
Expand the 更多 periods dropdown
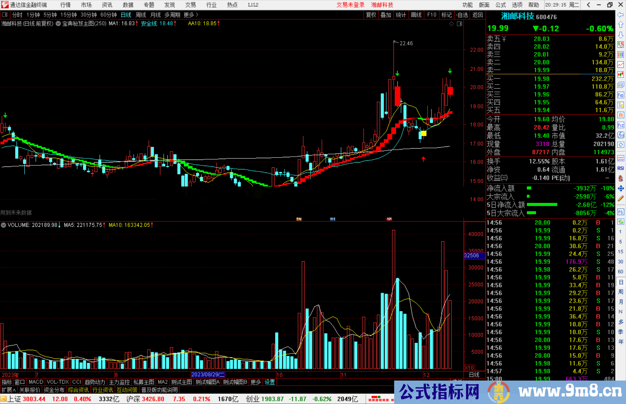pyautogui.click(x=191, y=15)
